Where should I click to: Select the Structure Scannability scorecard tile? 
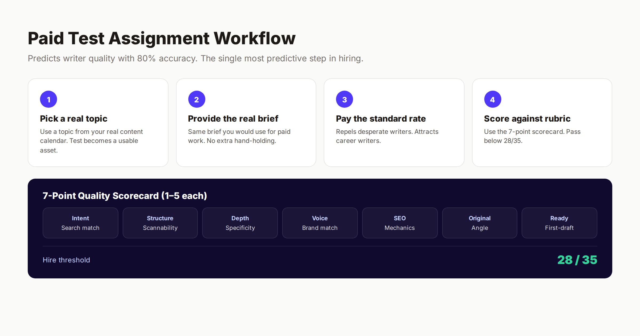[160, 223]
